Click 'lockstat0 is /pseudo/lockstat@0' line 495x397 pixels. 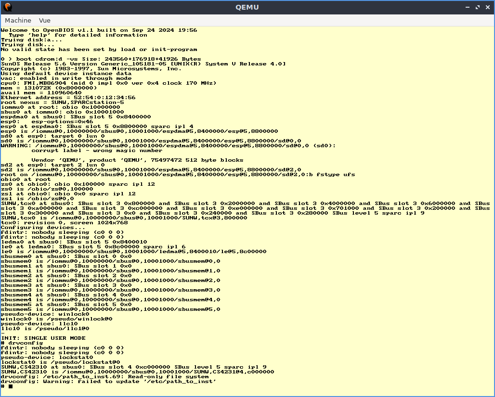point(60,362)
